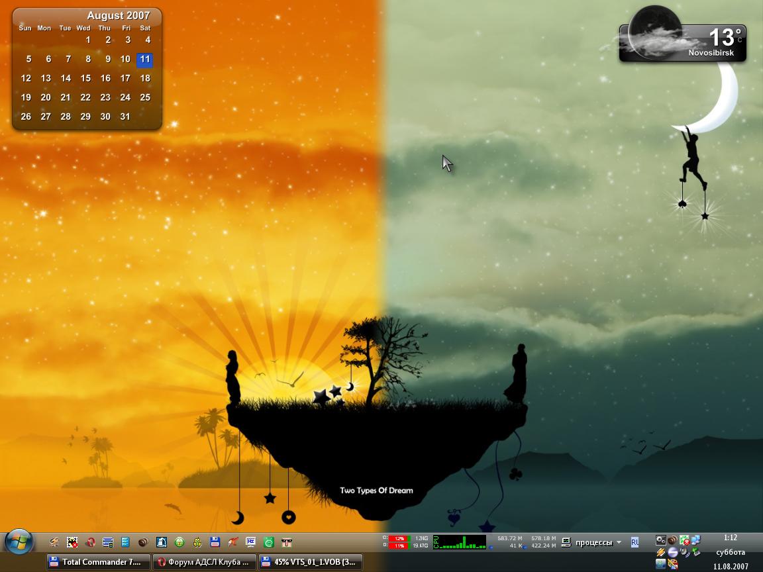Expand the процессы dropdown arrow

click(619, 542)
